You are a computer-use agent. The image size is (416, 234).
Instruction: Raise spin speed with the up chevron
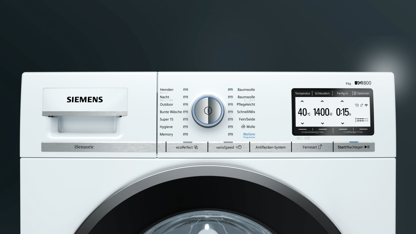point(322,101)
